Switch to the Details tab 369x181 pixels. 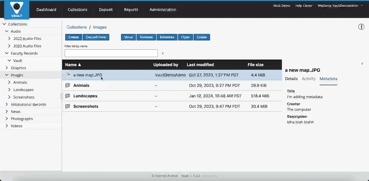[291, 79]
